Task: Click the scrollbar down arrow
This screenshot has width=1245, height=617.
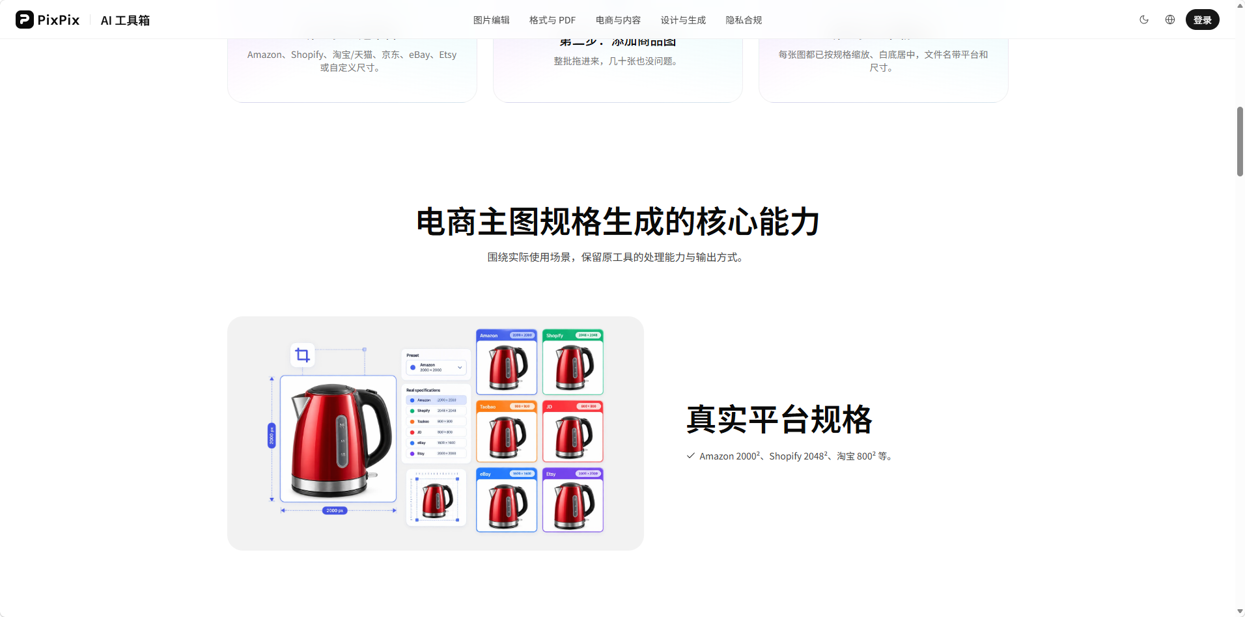Action: [1240, 611]
